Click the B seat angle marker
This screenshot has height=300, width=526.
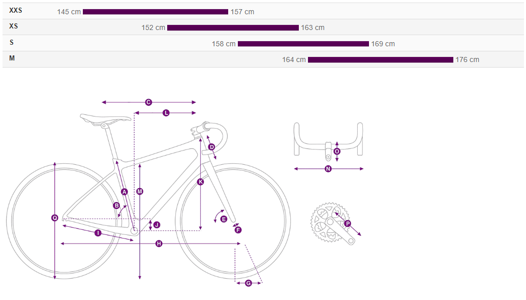tap(116, 205)
